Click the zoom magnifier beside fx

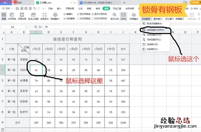click(36, 27)
